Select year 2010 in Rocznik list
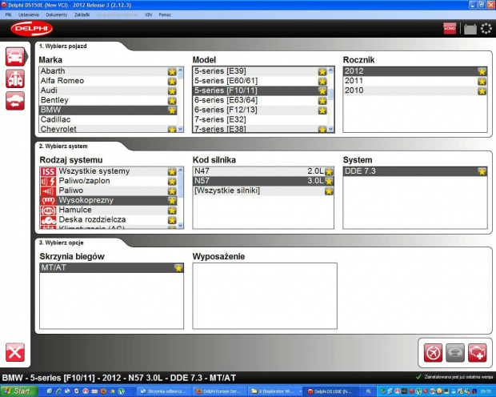Screen dimensions: 496x397 415,90
